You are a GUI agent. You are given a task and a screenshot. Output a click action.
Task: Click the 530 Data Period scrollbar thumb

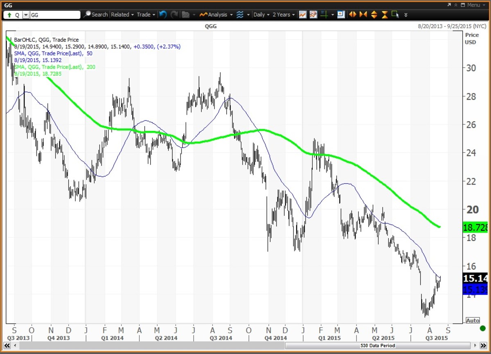pyautogui.click(x=376, y=346)
